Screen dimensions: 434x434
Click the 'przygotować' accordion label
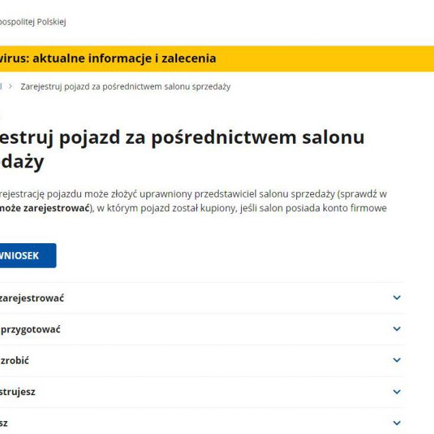tap(30, 330)
